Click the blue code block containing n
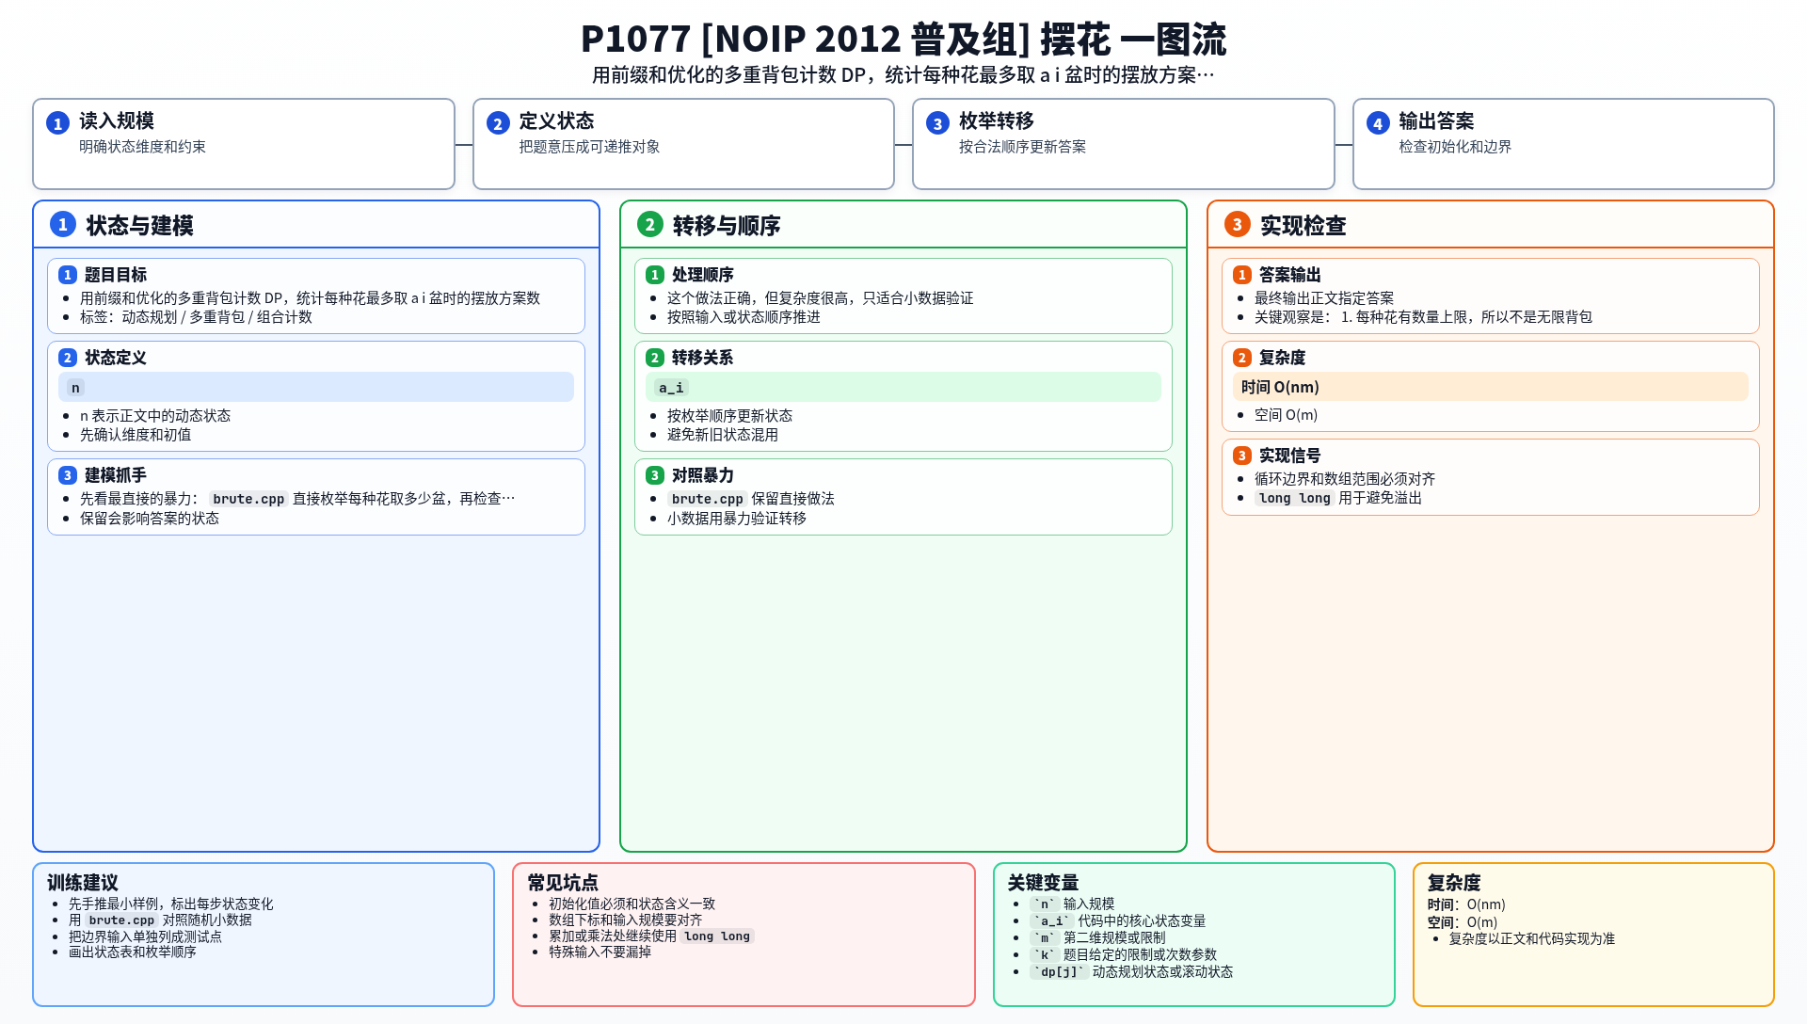This screenshot has height=1024, width=1807. [x=316, y=387]
